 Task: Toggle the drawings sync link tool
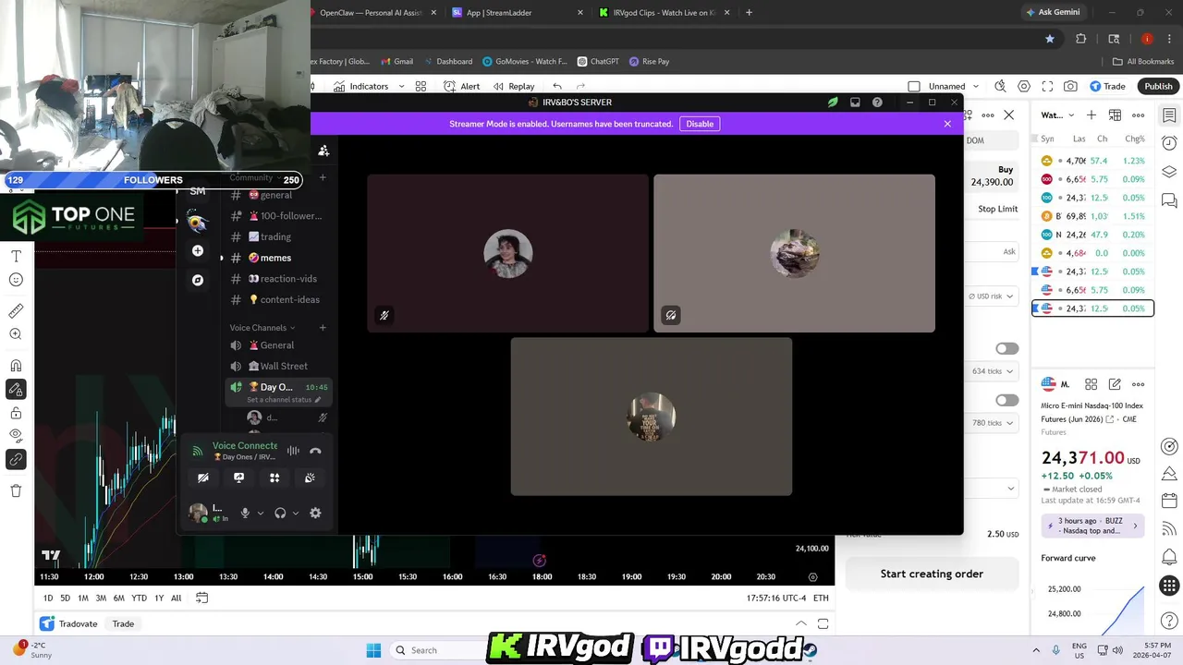click(x=16, y=459)
